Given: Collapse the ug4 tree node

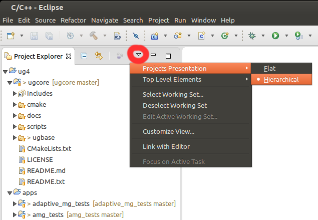Looking at the screenshot, I should [x=6, y=72].
